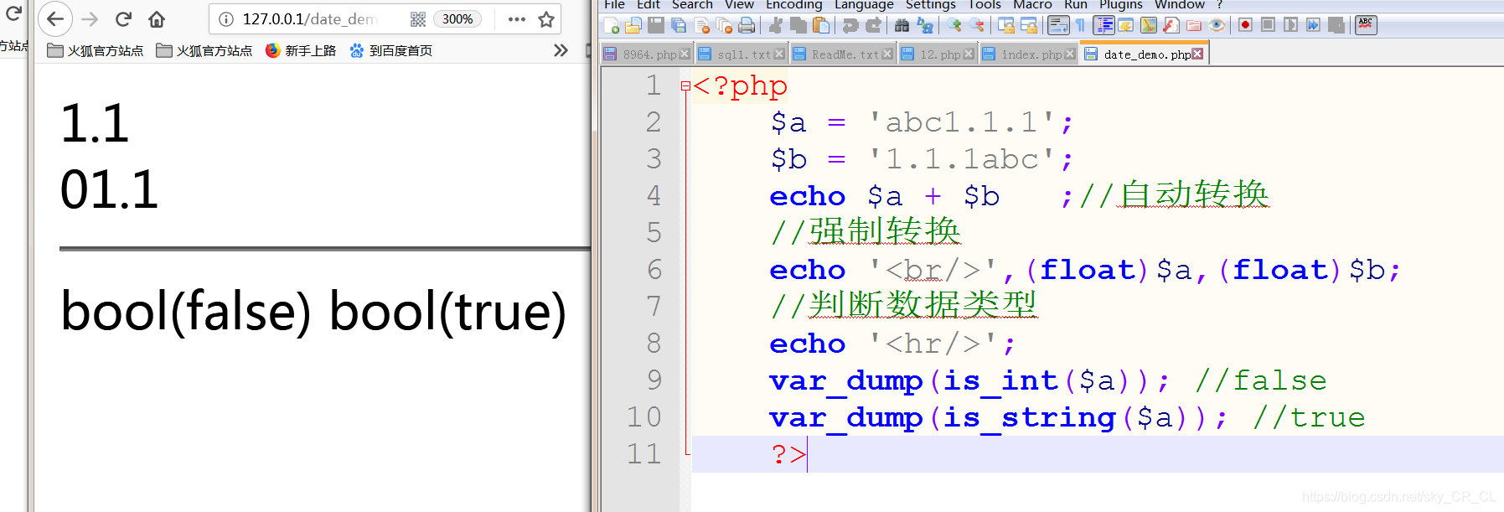Redo the last undone edit
Image resolution: width=1504 pixels, height=512 pixels.
coord(873,25)
